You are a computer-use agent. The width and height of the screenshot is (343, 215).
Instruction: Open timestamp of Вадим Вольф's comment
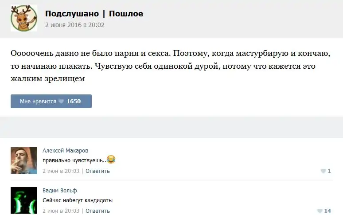pyautogui.click(x=61, y=211)
